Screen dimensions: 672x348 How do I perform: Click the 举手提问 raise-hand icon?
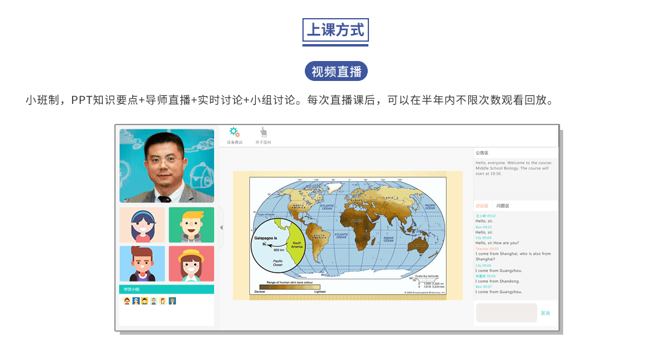(263, 132)
